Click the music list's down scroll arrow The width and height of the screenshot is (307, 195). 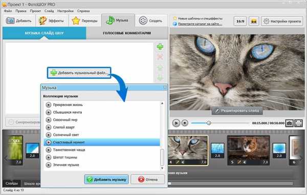[162, 168]
